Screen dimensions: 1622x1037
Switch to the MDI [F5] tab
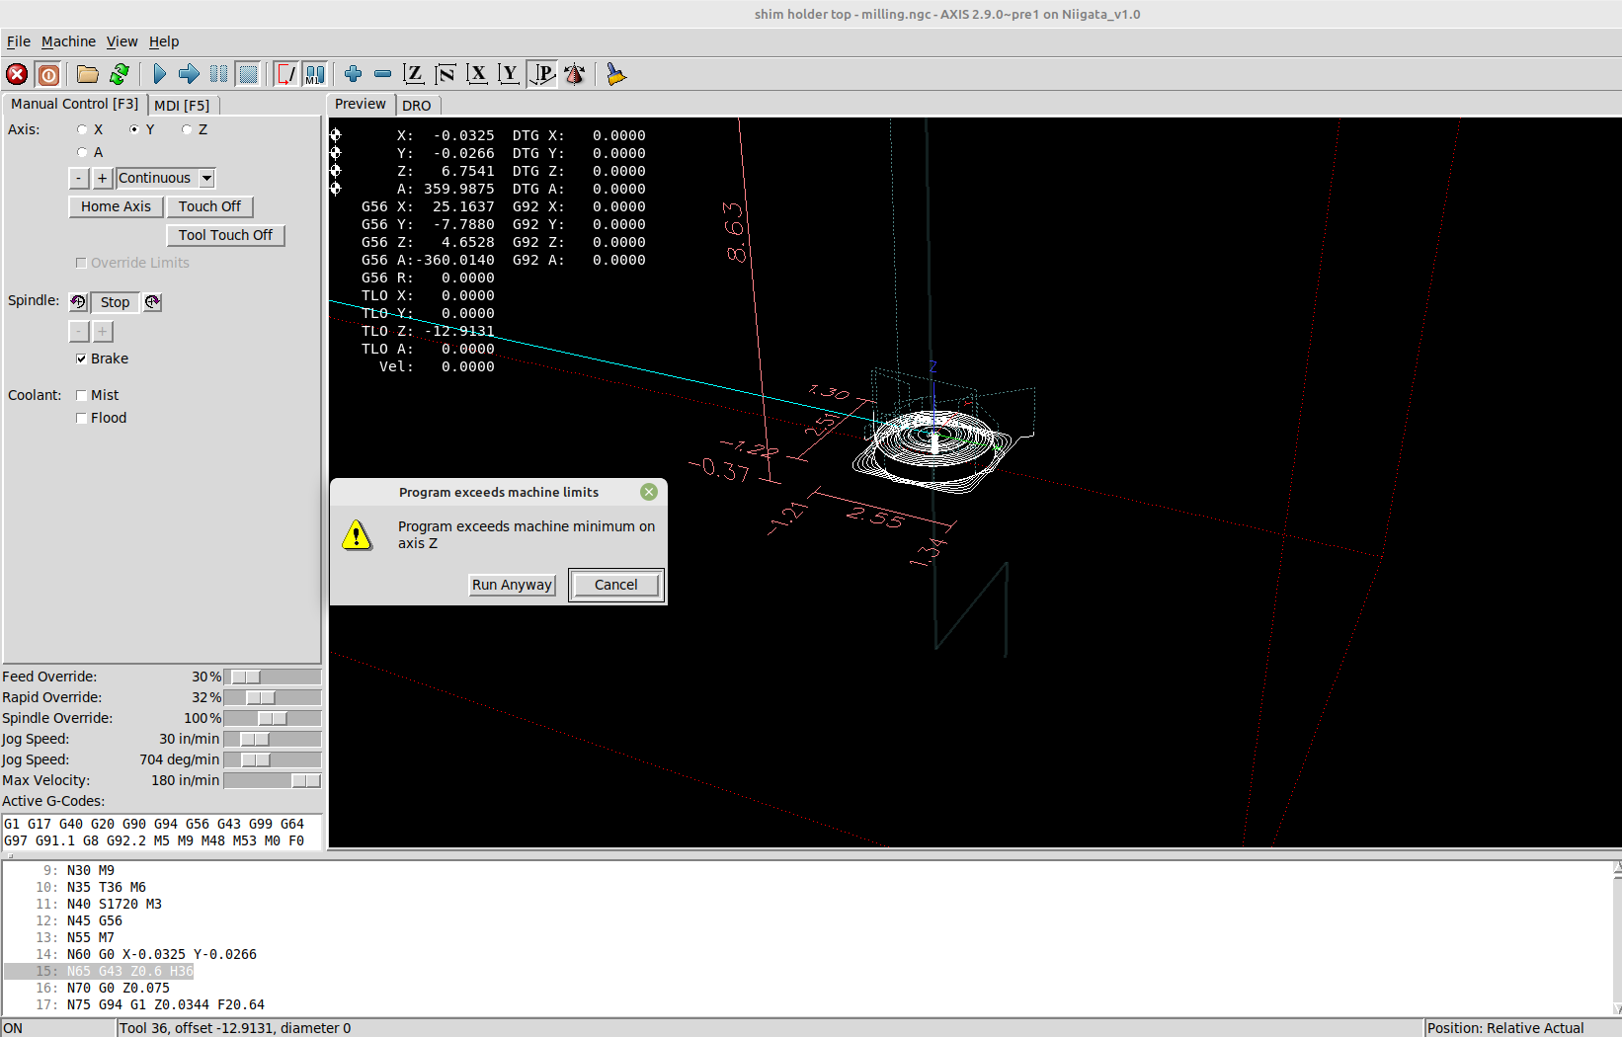[182, 105]
